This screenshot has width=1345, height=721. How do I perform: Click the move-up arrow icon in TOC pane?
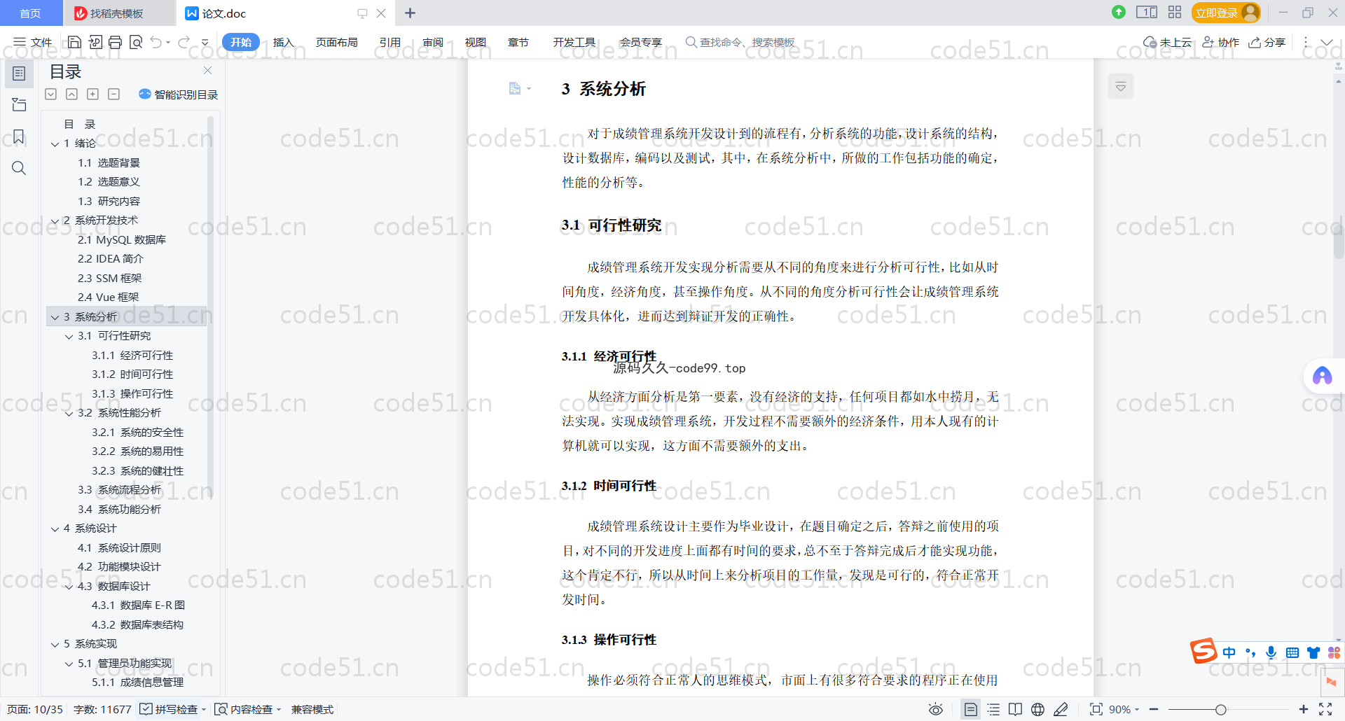(x=71, y=94)
